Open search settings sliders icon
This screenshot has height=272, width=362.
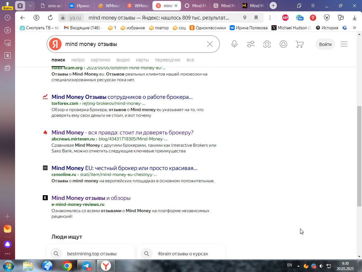[x=251, y=44]
